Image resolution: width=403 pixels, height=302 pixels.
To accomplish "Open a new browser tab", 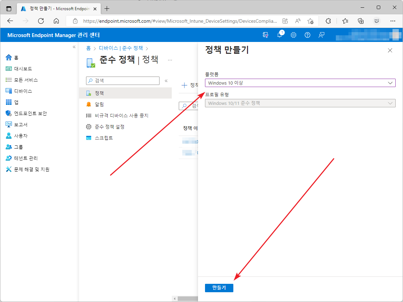I will point(107,9).
